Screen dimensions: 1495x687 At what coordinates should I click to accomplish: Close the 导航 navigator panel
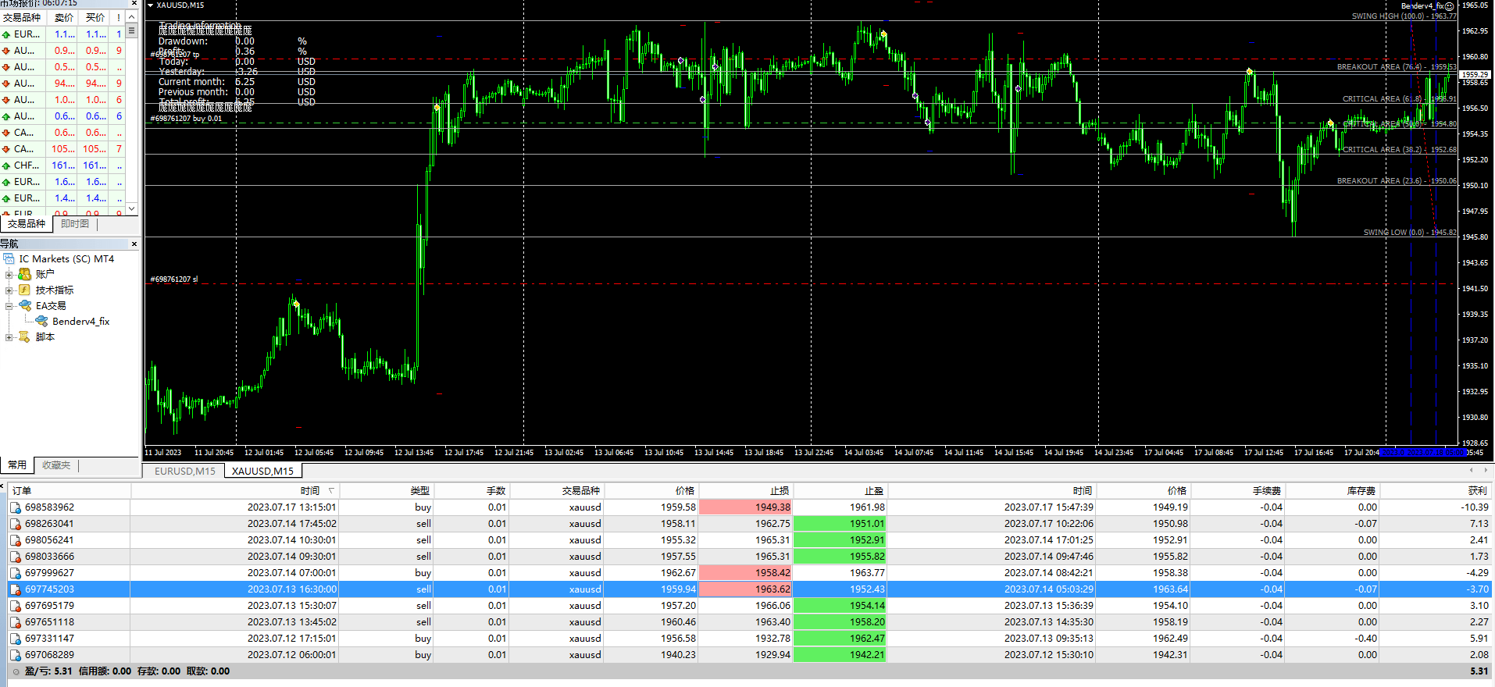(x=134, y=244)
